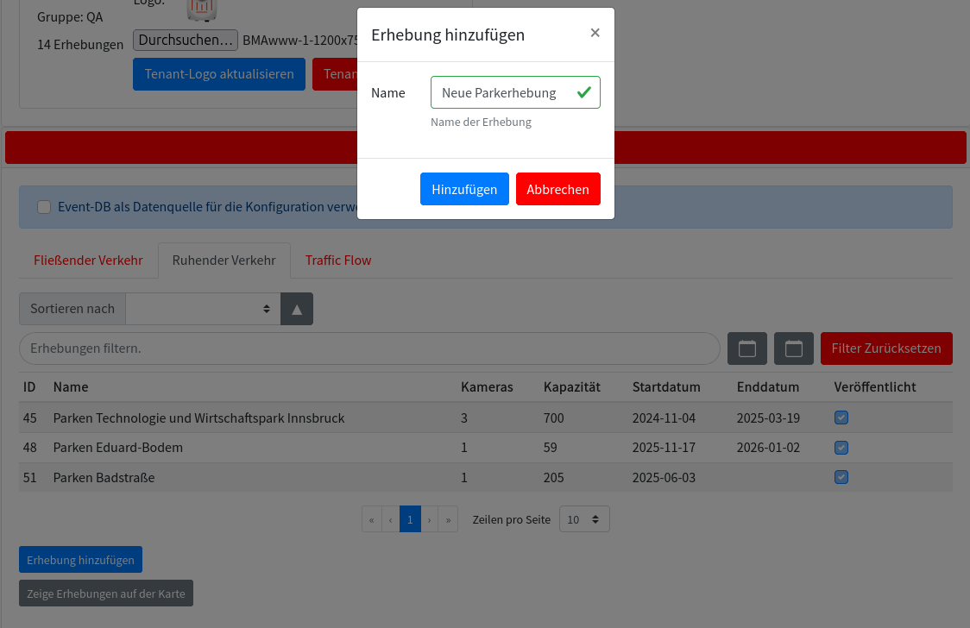Open the Zeilen pro Seite dropdown
Image resolution: width=970 pixels, height=628 pixels.
(584, 519)
